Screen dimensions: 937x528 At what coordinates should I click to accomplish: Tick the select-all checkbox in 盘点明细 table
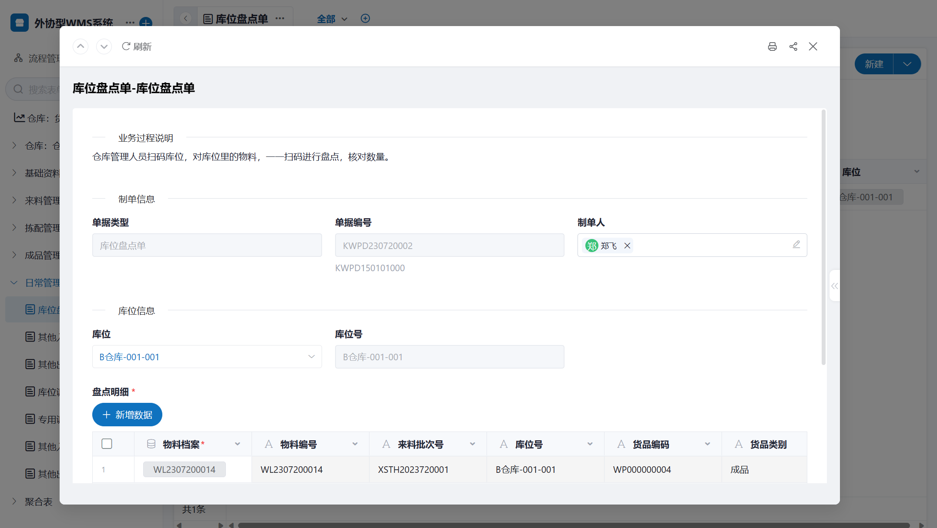[x=107, y=444]
